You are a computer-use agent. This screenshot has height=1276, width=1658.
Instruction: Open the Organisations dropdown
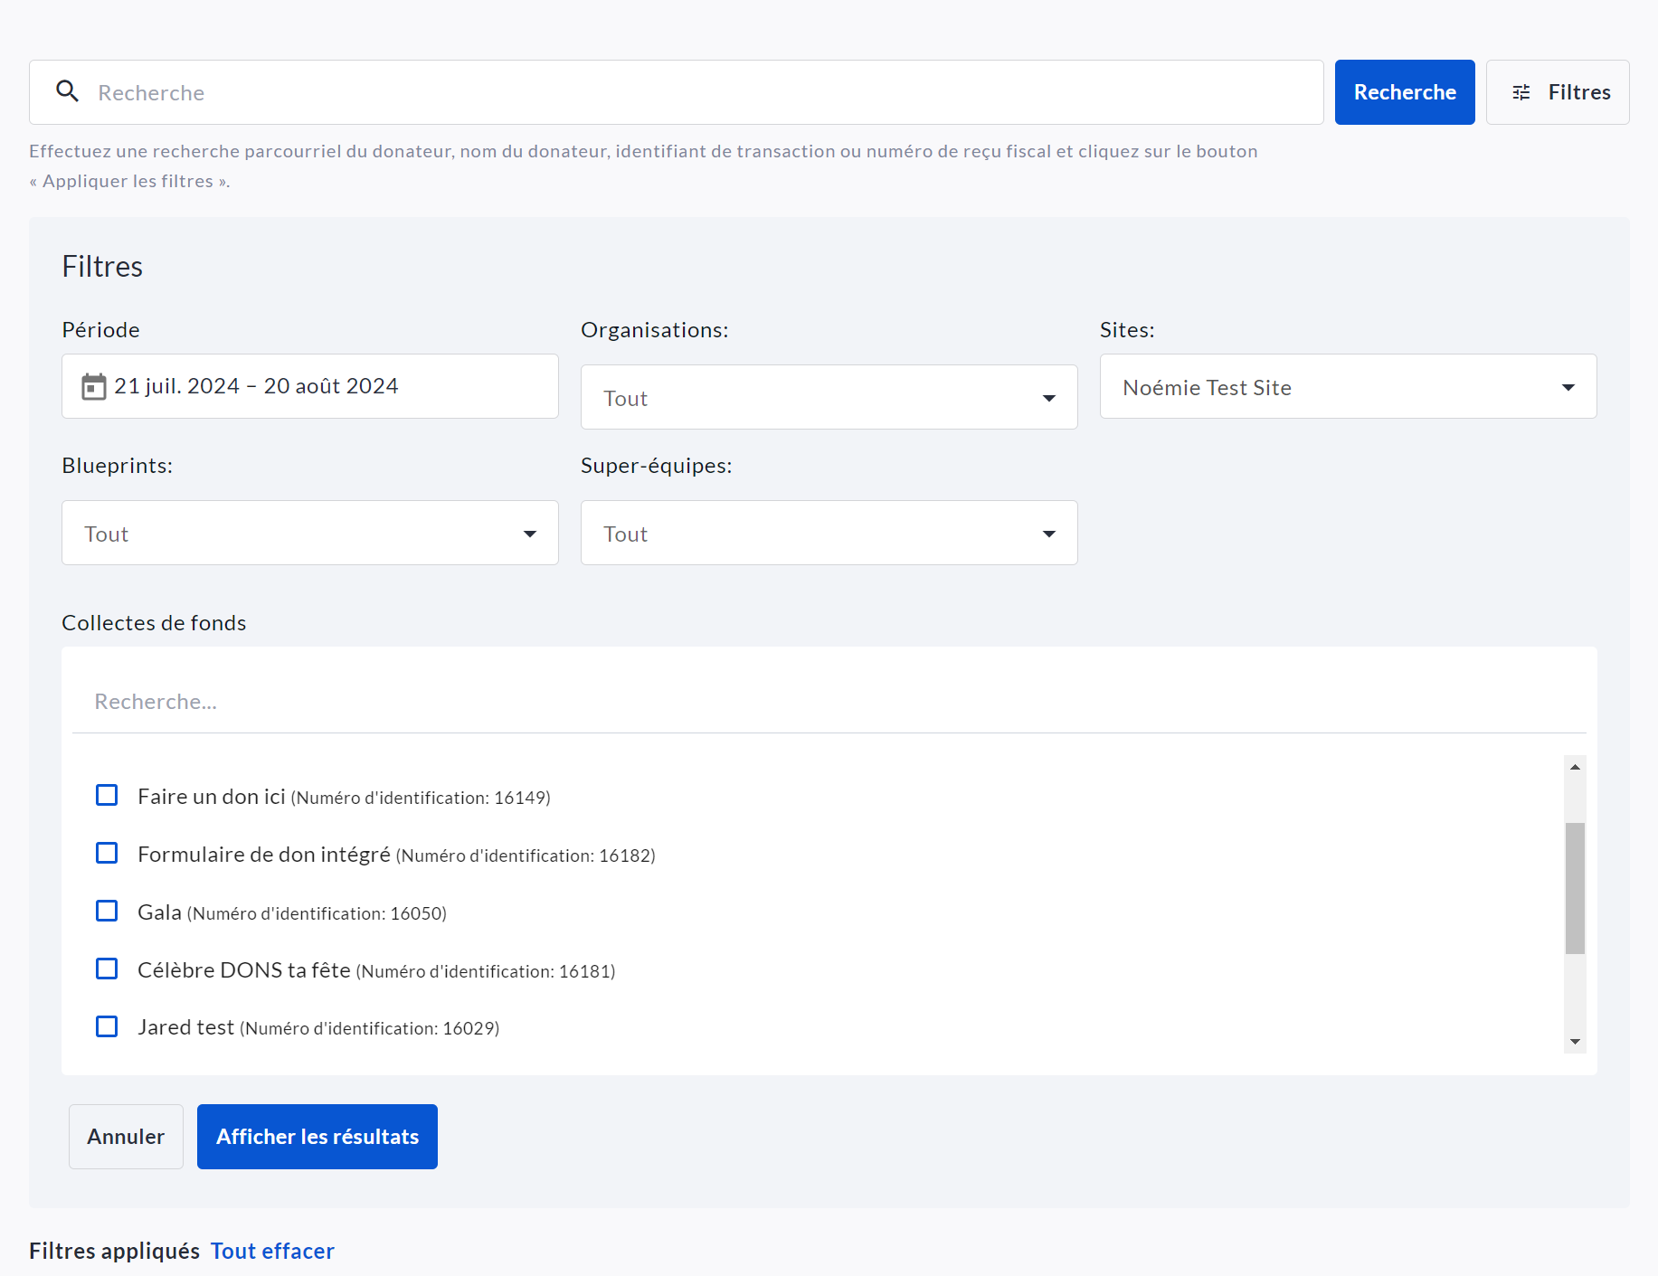(x=829, y=398)
